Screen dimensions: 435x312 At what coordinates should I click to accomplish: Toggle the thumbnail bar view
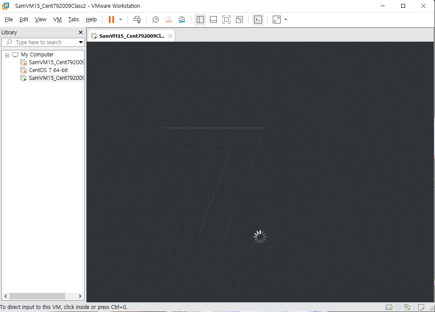coord(213,20)
